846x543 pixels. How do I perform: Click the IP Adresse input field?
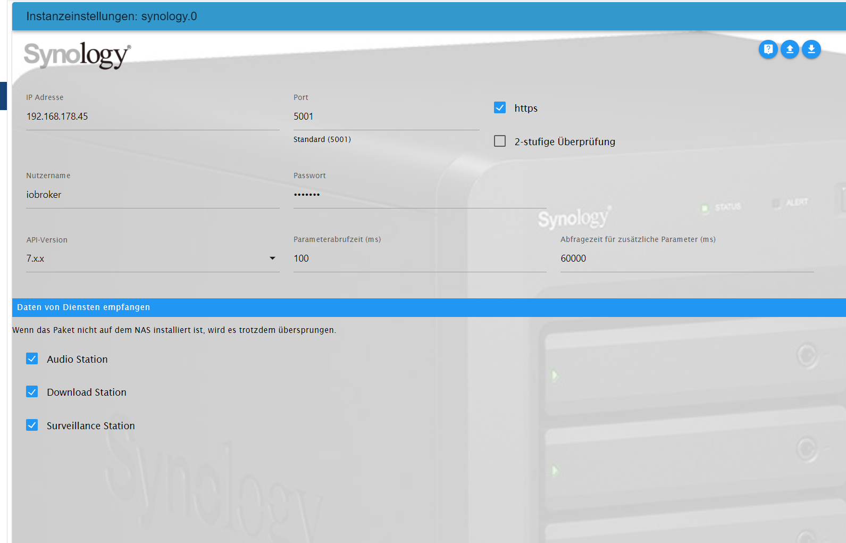(153, 116)
